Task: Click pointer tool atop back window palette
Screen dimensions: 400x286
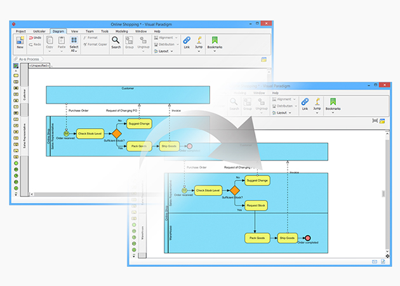Action: click(16, 66)
